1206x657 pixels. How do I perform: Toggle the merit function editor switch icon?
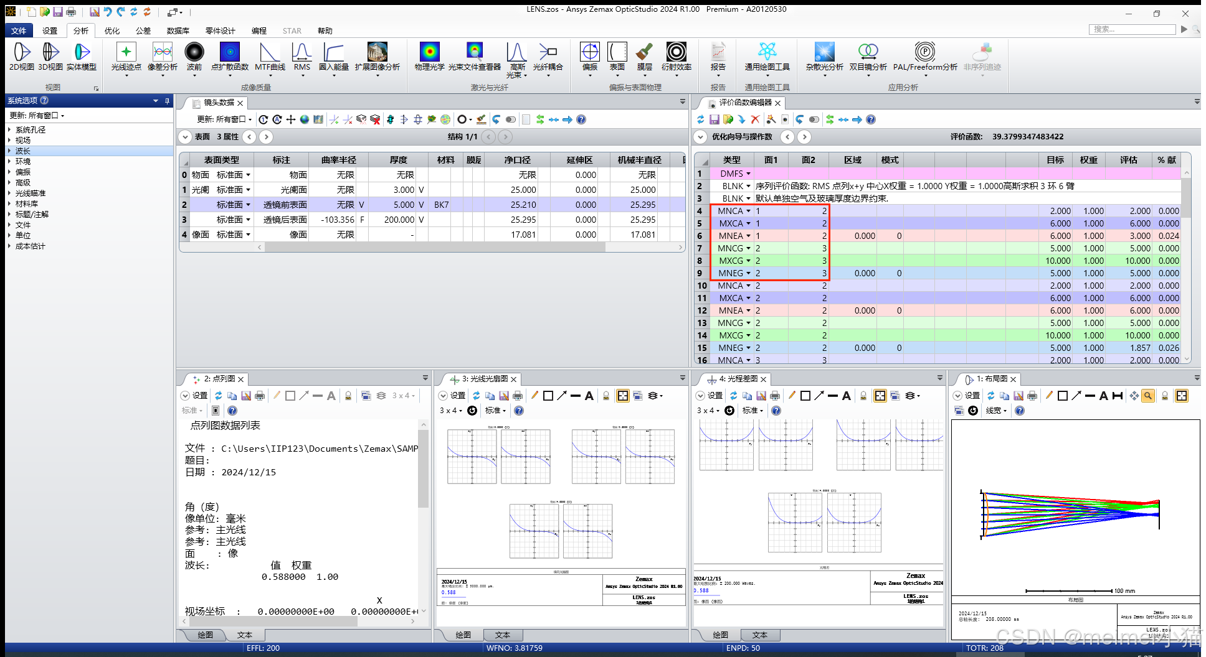(814, 119)
